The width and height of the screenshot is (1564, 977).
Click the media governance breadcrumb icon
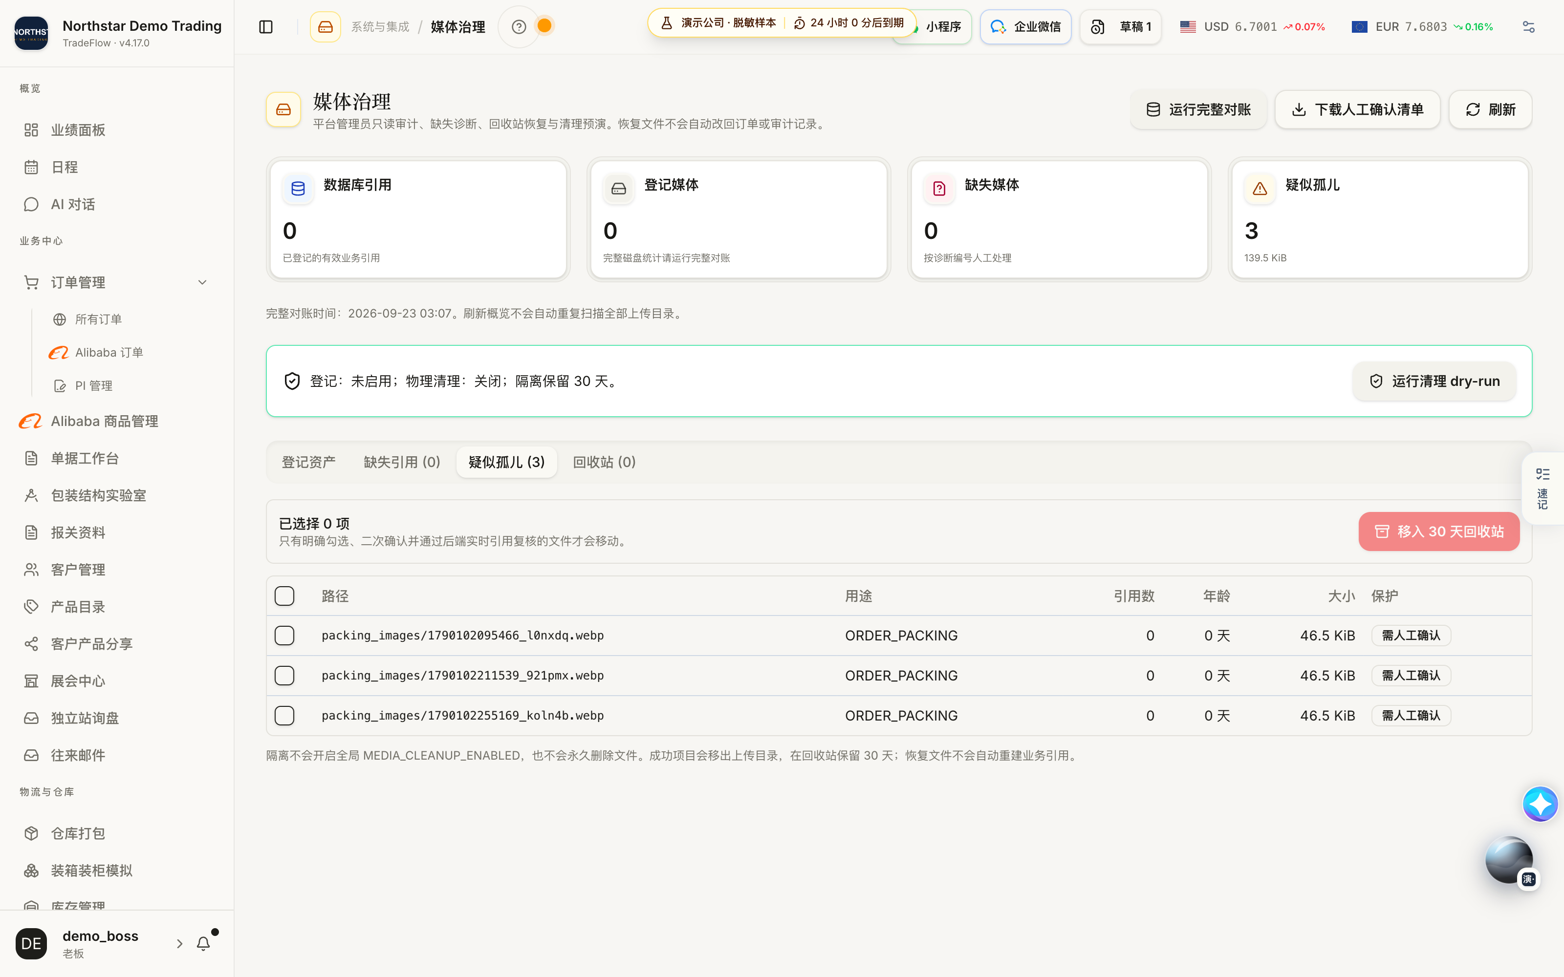coord(325,26)
